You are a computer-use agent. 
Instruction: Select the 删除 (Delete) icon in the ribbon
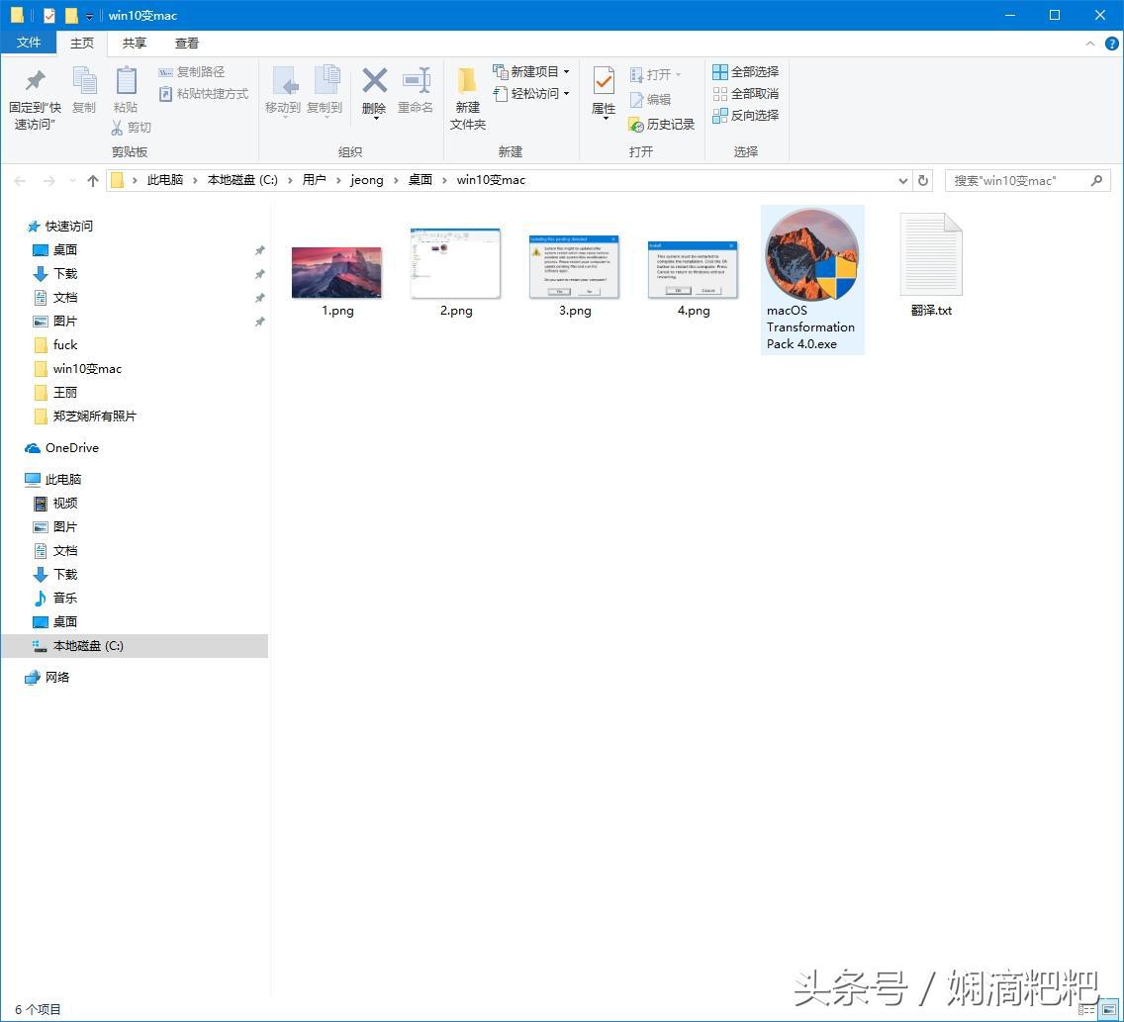click(374, 89)
